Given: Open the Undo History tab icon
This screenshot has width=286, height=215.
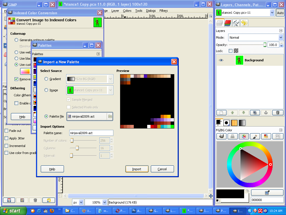Looking at the screenshot, I should pyautogui.click(x=244, y=23).
